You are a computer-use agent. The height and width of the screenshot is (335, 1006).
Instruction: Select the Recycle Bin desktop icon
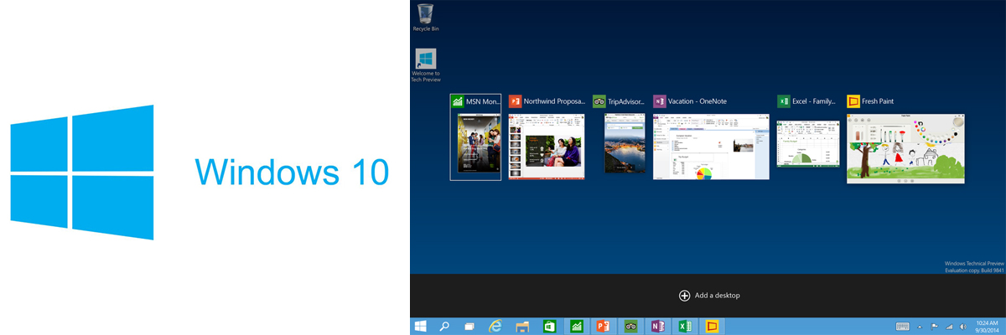[x=426, y=18]
